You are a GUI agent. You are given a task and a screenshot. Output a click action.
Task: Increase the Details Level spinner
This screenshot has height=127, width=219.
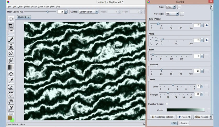201,85
